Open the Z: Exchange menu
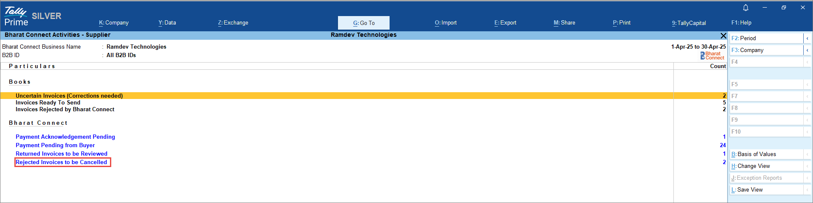The image size is (813, 203). (x=233, y=23)
